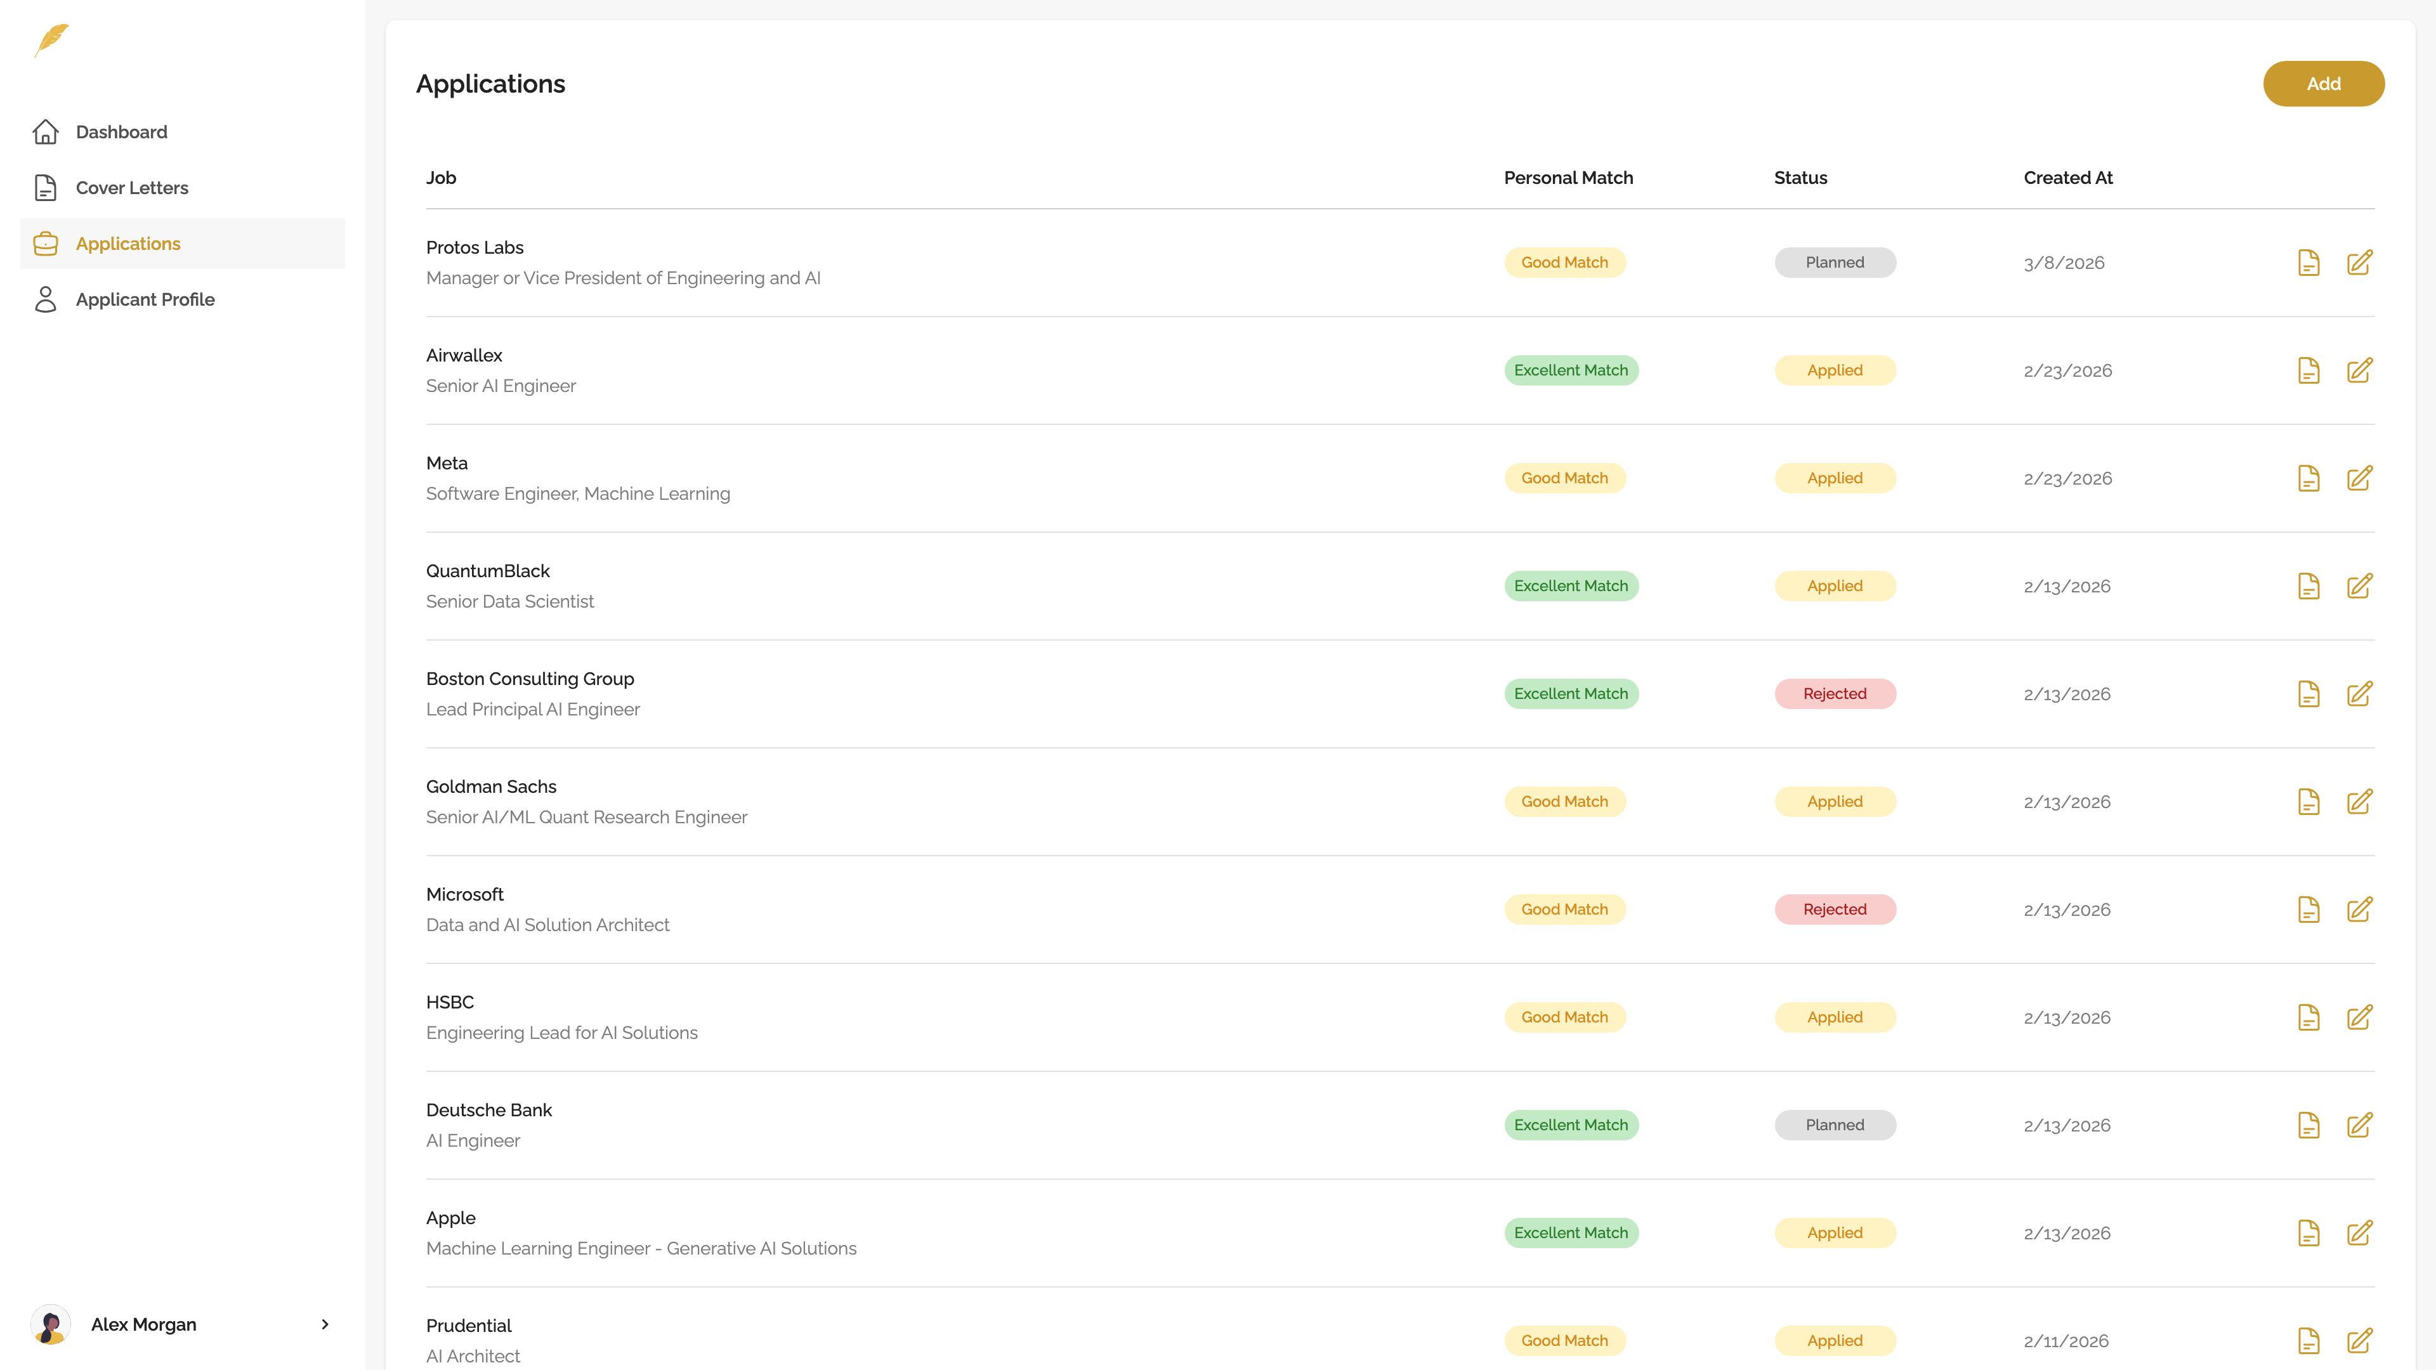Screen dimensions: 2436x1370
Task: Open Cover Letters in the sidebar
Action: coord(183,188)
